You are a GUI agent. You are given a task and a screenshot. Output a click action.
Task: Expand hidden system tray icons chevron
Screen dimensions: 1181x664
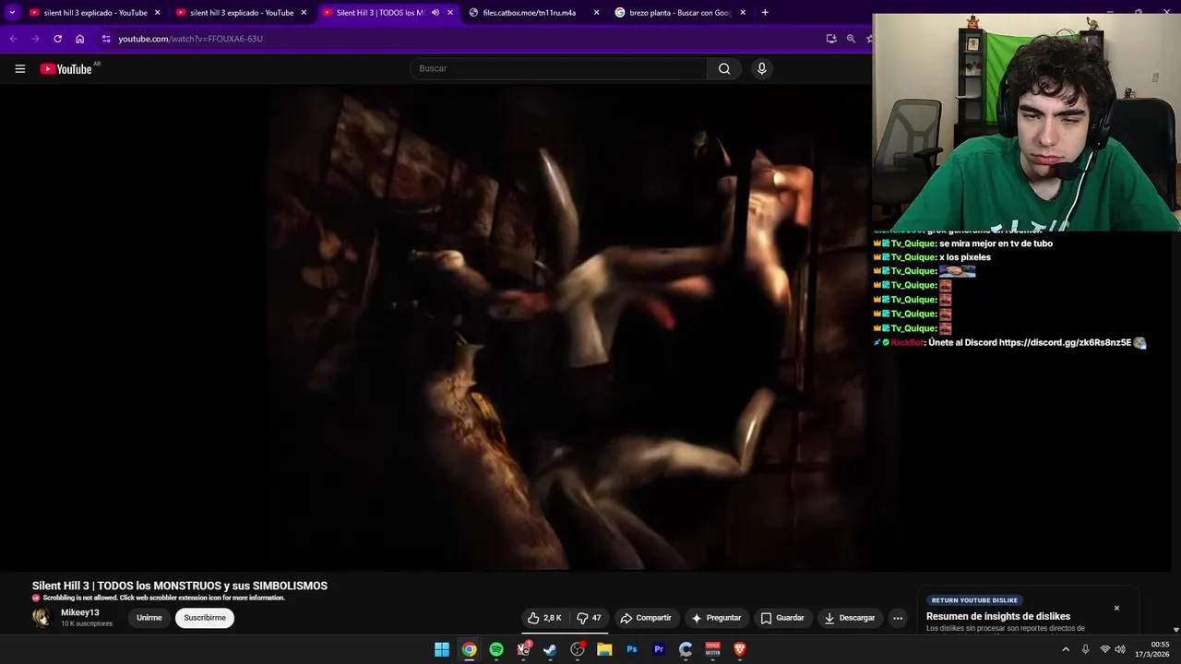click(x=1066, y=649)
